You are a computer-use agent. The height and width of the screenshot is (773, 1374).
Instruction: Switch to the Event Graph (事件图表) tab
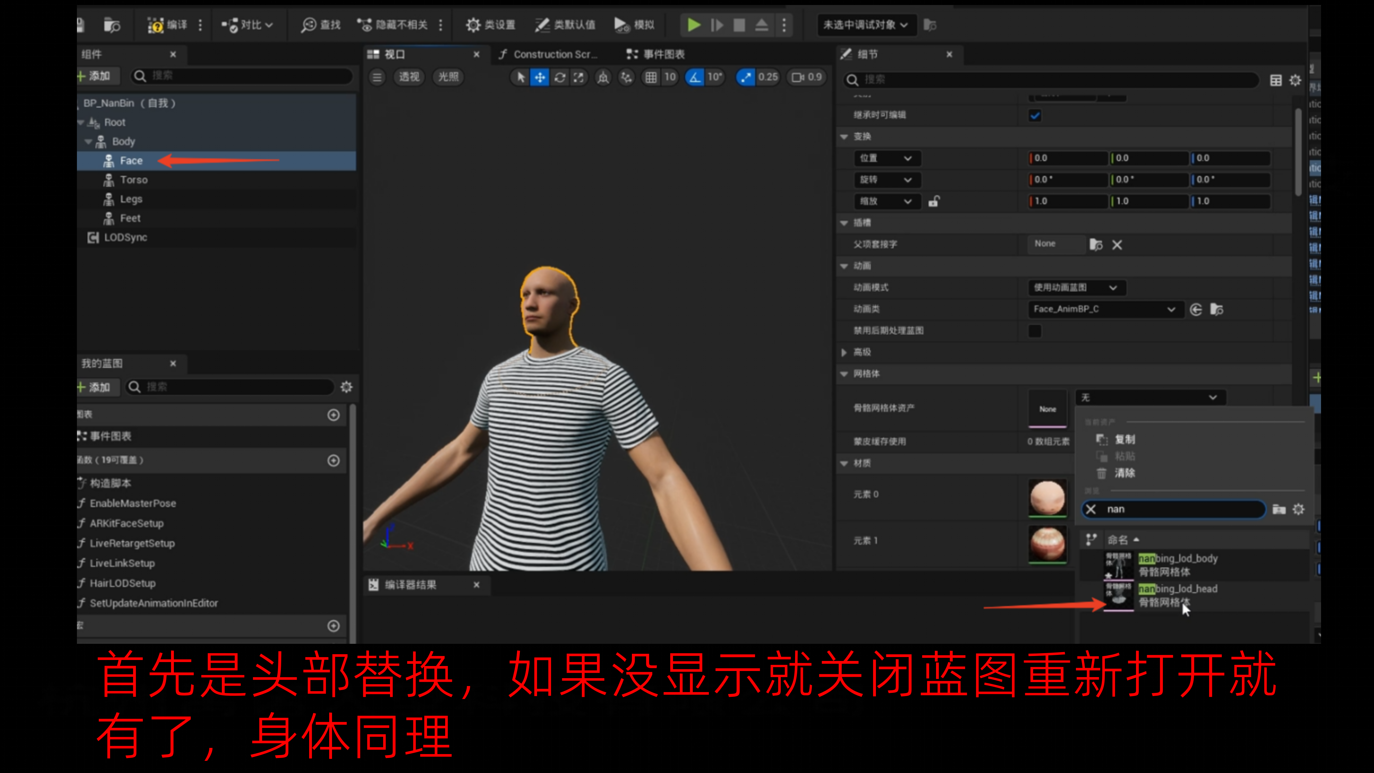pos(656,54)
